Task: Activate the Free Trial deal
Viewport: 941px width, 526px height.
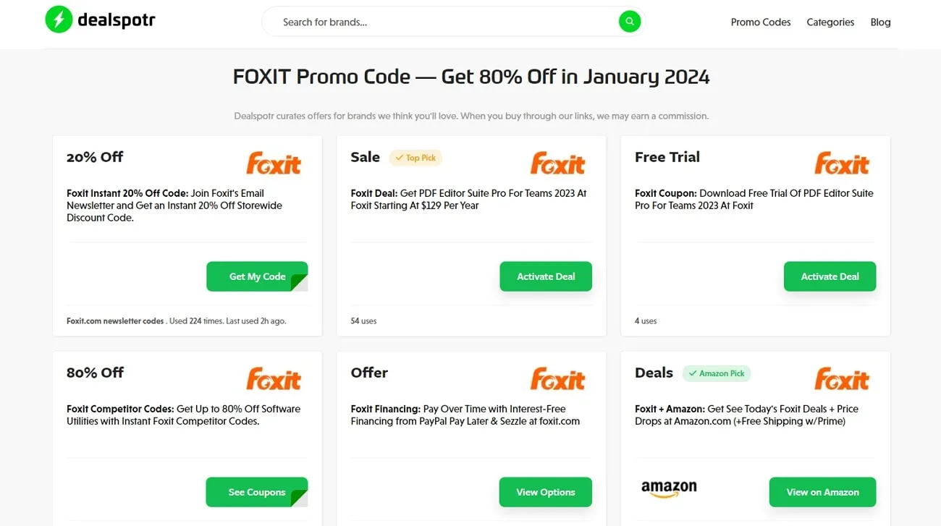Action: tap(830, 276)
